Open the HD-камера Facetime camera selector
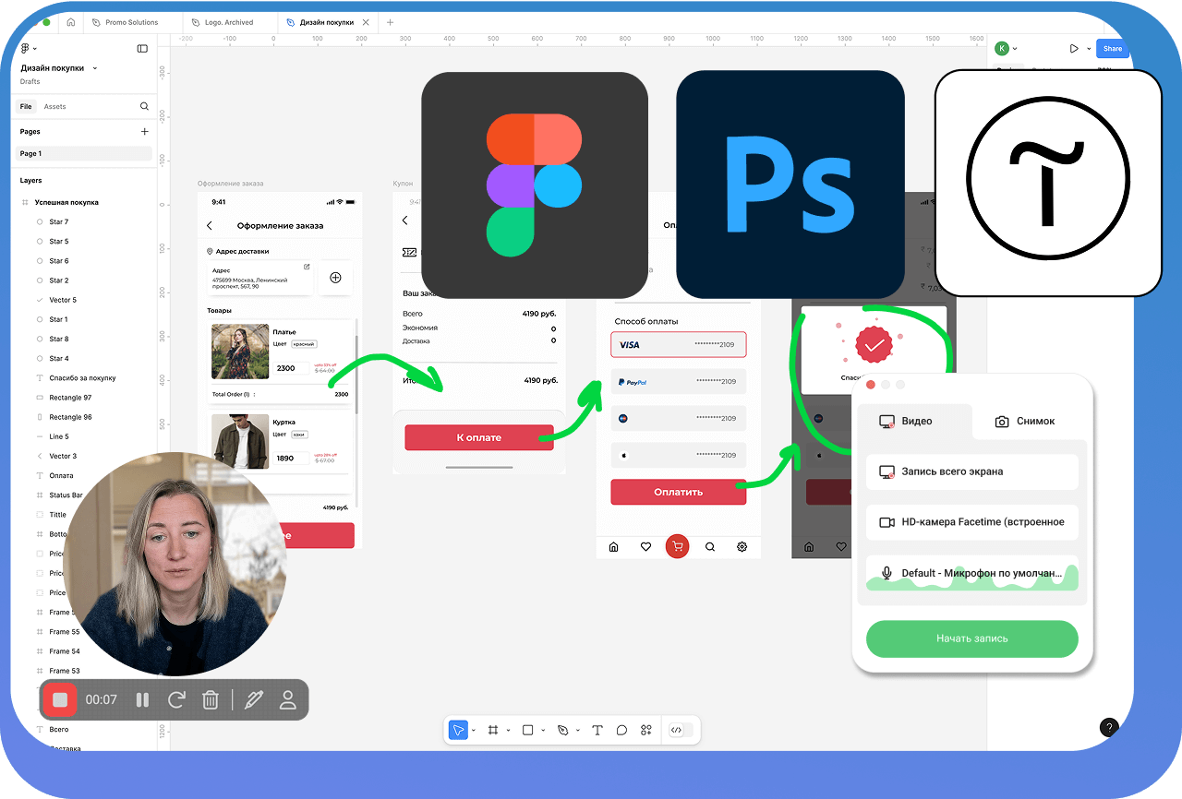The width and height of the screenshot is (1182, 799). click(972, 522)
